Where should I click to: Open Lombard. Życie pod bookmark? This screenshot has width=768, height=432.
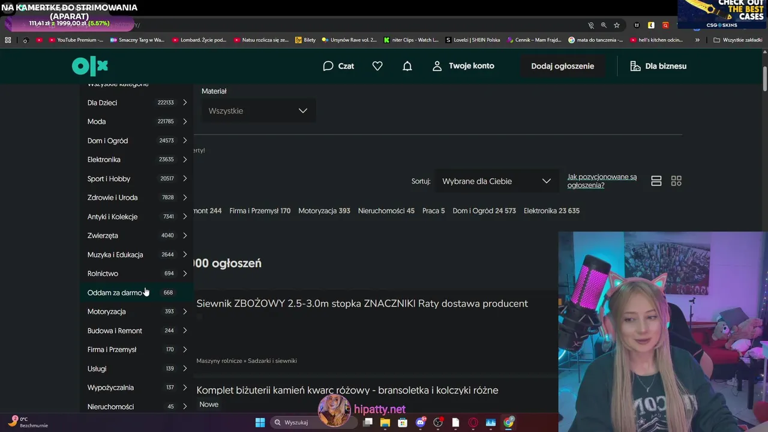point(199,40)
